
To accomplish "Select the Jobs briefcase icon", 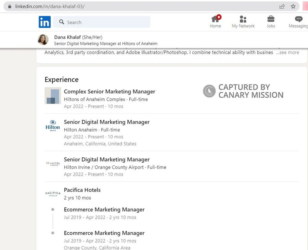I will pyautogui.click(x=271, y=18).
